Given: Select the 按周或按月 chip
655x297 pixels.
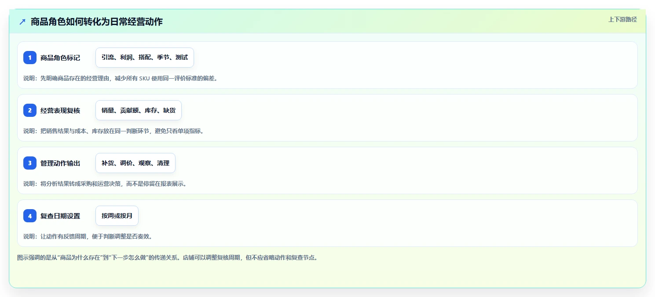Looking at the screenshot, I should coord(117,216).
